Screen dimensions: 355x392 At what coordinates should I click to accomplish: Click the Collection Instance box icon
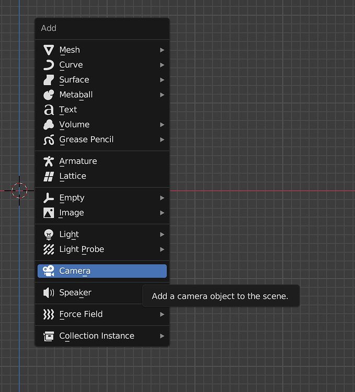pyautogui.click(x=49, y=336)
